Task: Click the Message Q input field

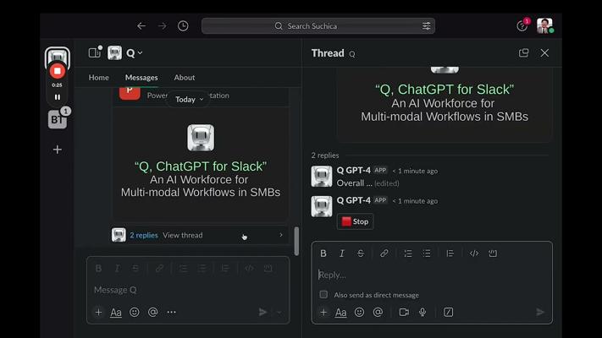Action: (188, 290)
